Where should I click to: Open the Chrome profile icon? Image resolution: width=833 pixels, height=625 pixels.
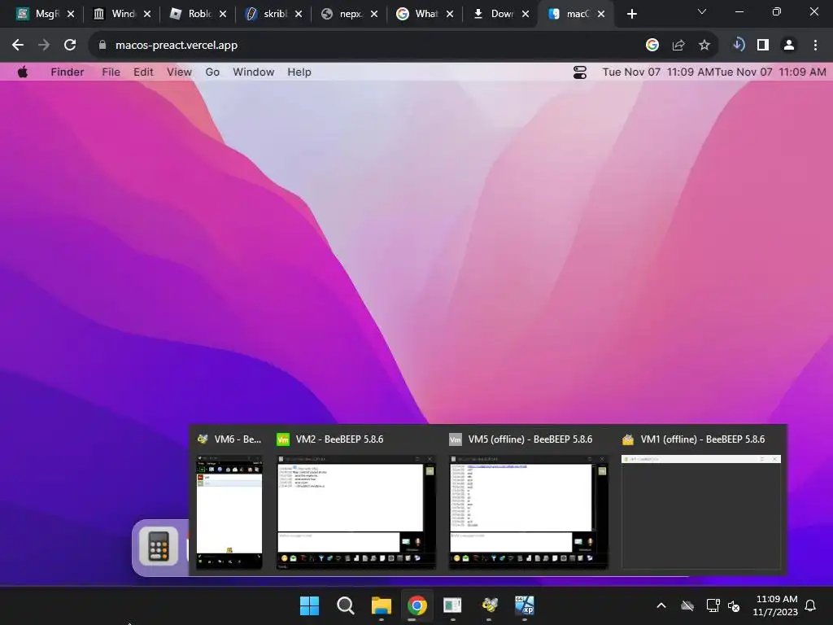[789, 46]
